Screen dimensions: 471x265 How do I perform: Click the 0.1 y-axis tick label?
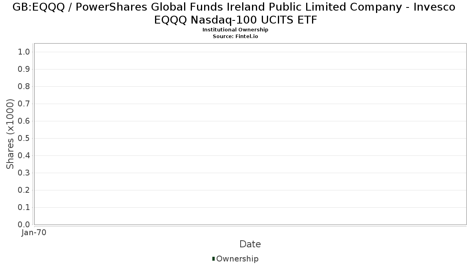24,208
